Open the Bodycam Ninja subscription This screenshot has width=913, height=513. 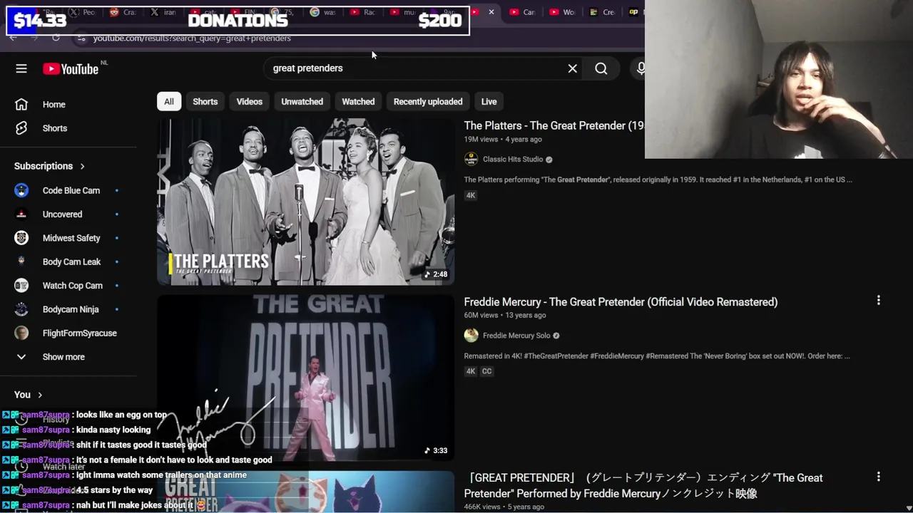pos(71,309)
